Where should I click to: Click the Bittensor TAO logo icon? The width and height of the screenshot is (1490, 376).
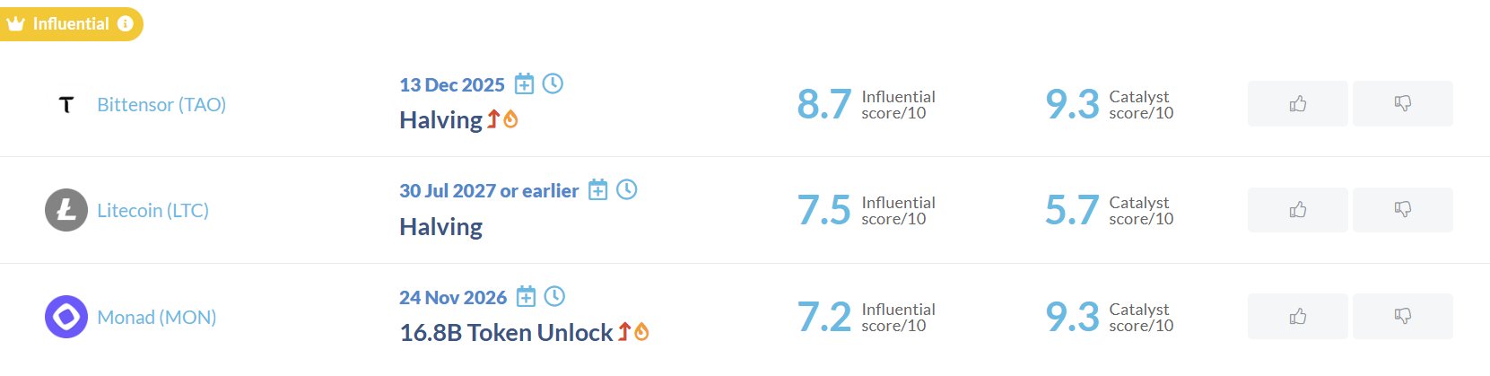click(66, 104)
